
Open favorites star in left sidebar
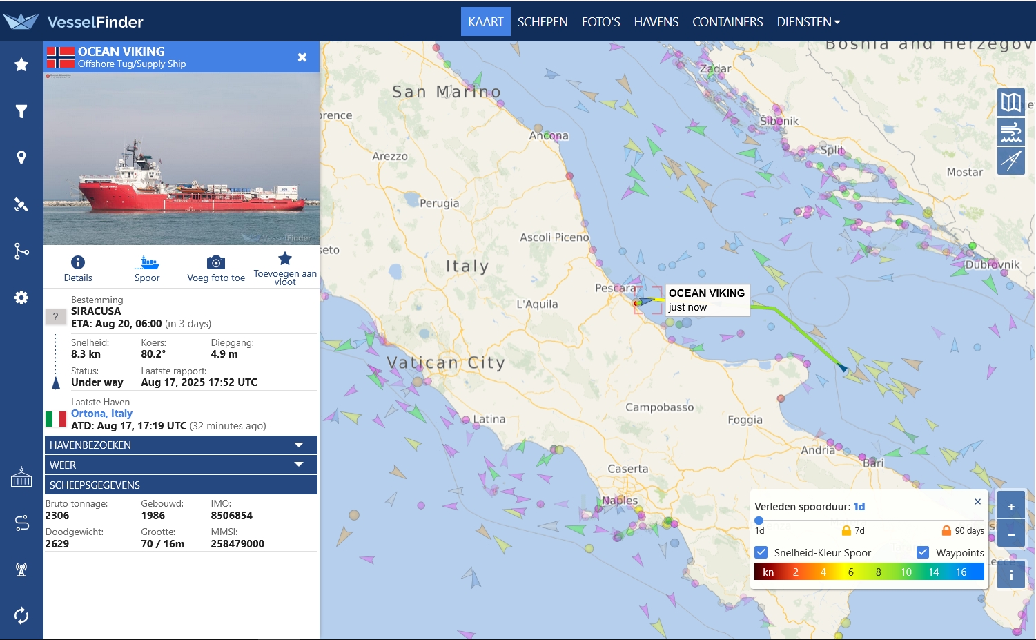tap(21, 64)
